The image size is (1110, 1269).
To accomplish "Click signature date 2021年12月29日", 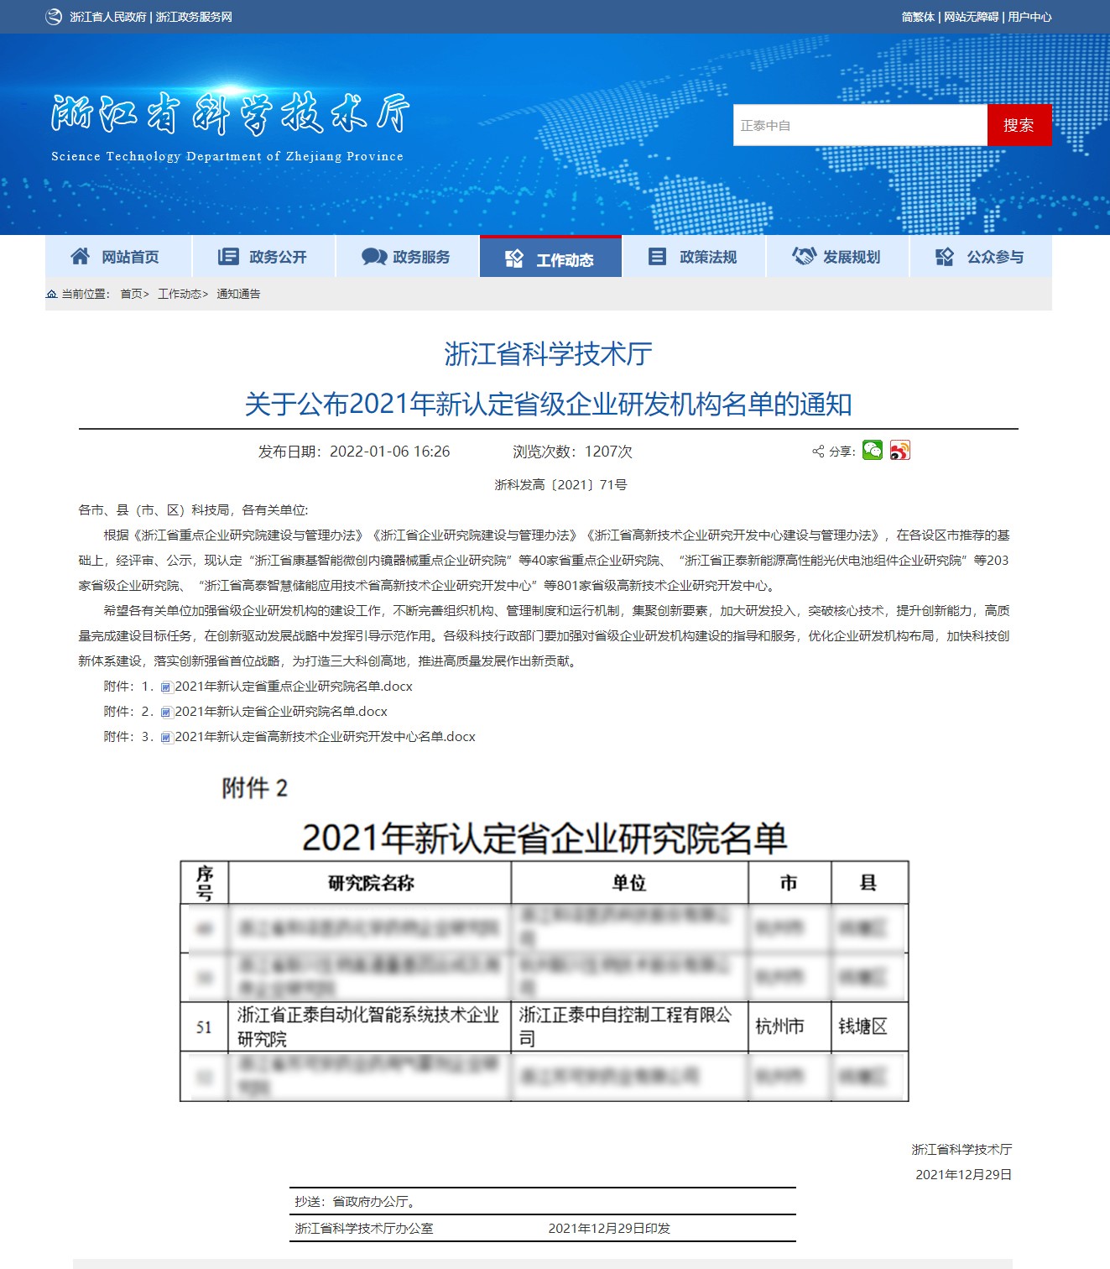I will [963, 1174].
